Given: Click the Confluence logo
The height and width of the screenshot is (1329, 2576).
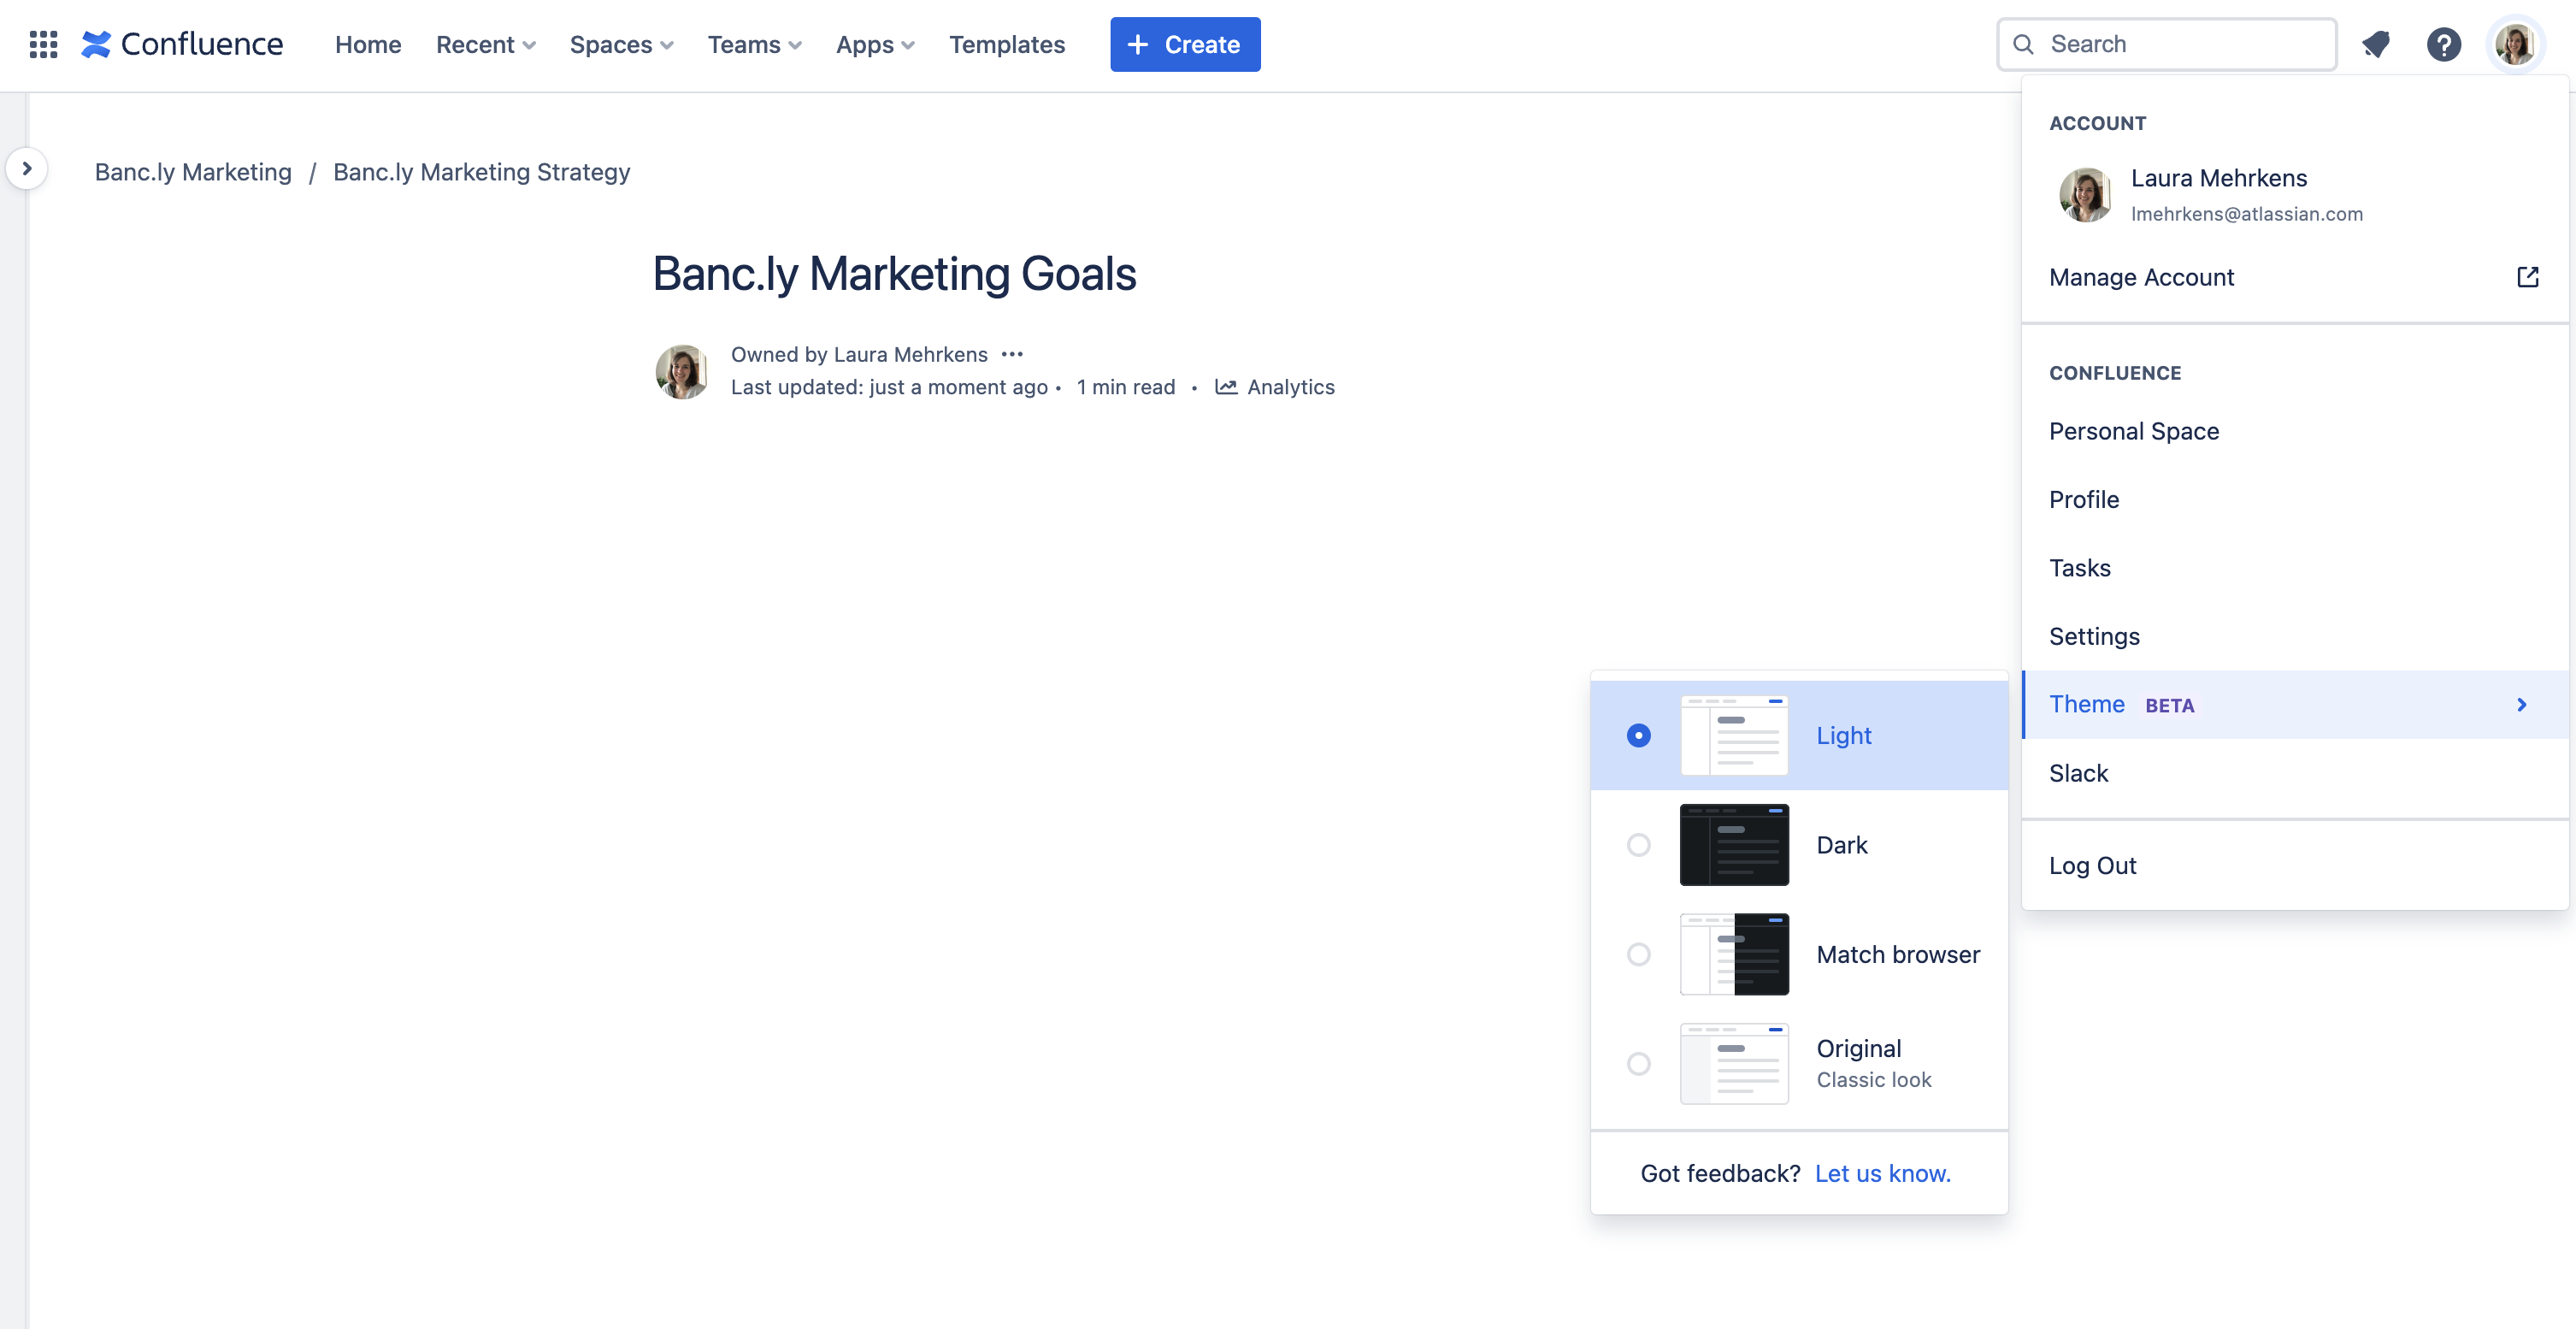Looking at the screenshot, I should coord(182,44).
